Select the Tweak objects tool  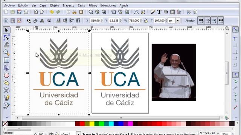6,45
